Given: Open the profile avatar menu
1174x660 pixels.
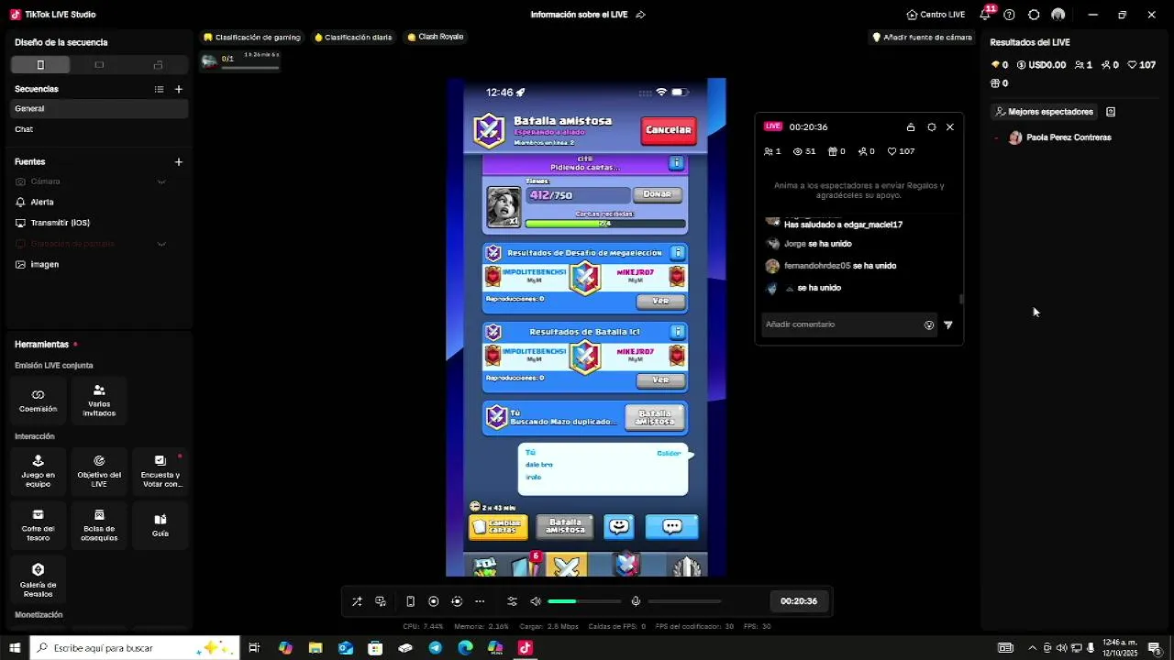Looking at the screenshot, I should point(1058,15).
